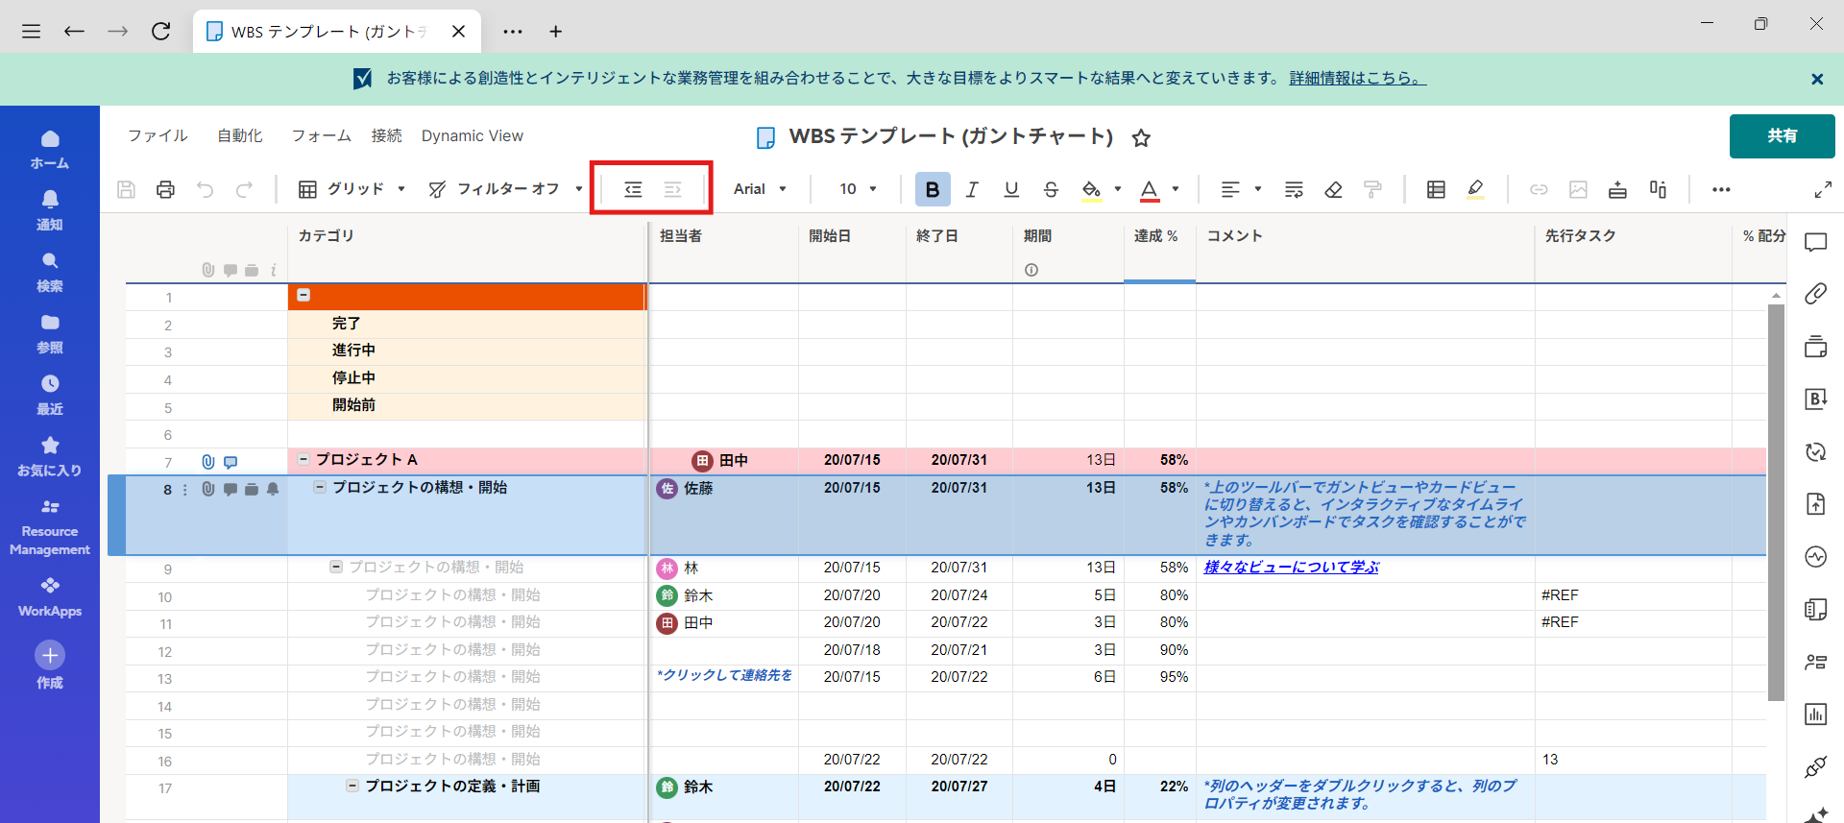
Task: Apply strikethrough formatting
Action: click(1051, 189)
